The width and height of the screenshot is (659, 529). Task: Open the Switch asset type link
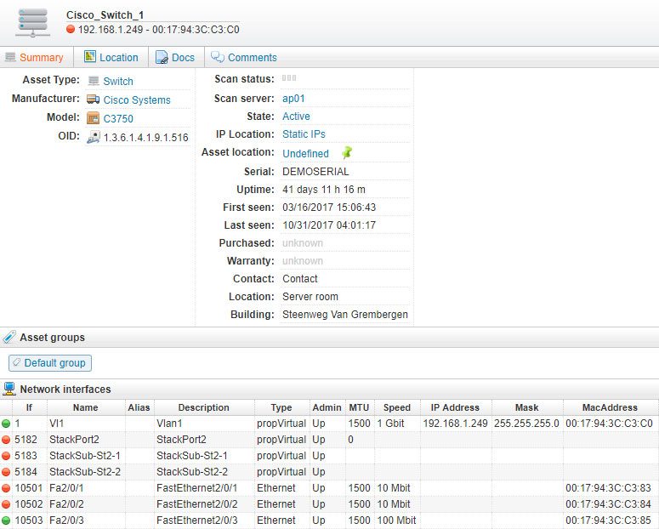point(118,81)
